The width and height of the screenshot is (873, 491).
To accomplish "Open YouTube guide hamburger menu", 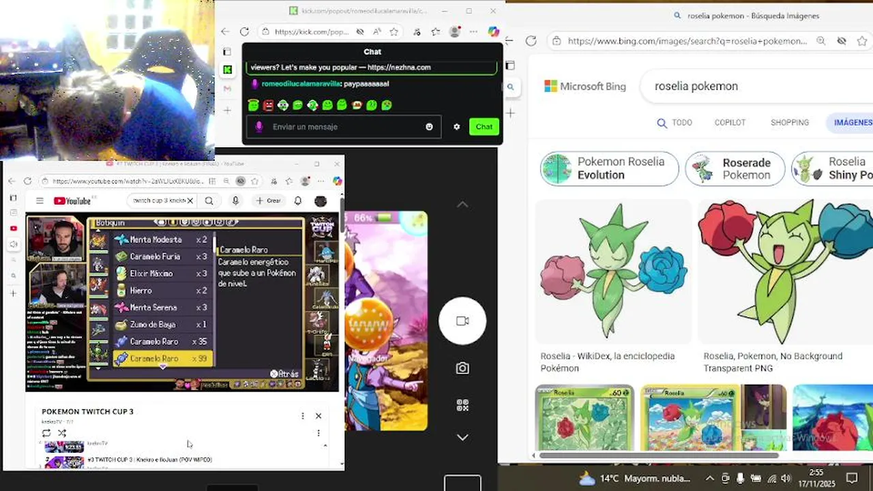I will click(x=40, y=200).
